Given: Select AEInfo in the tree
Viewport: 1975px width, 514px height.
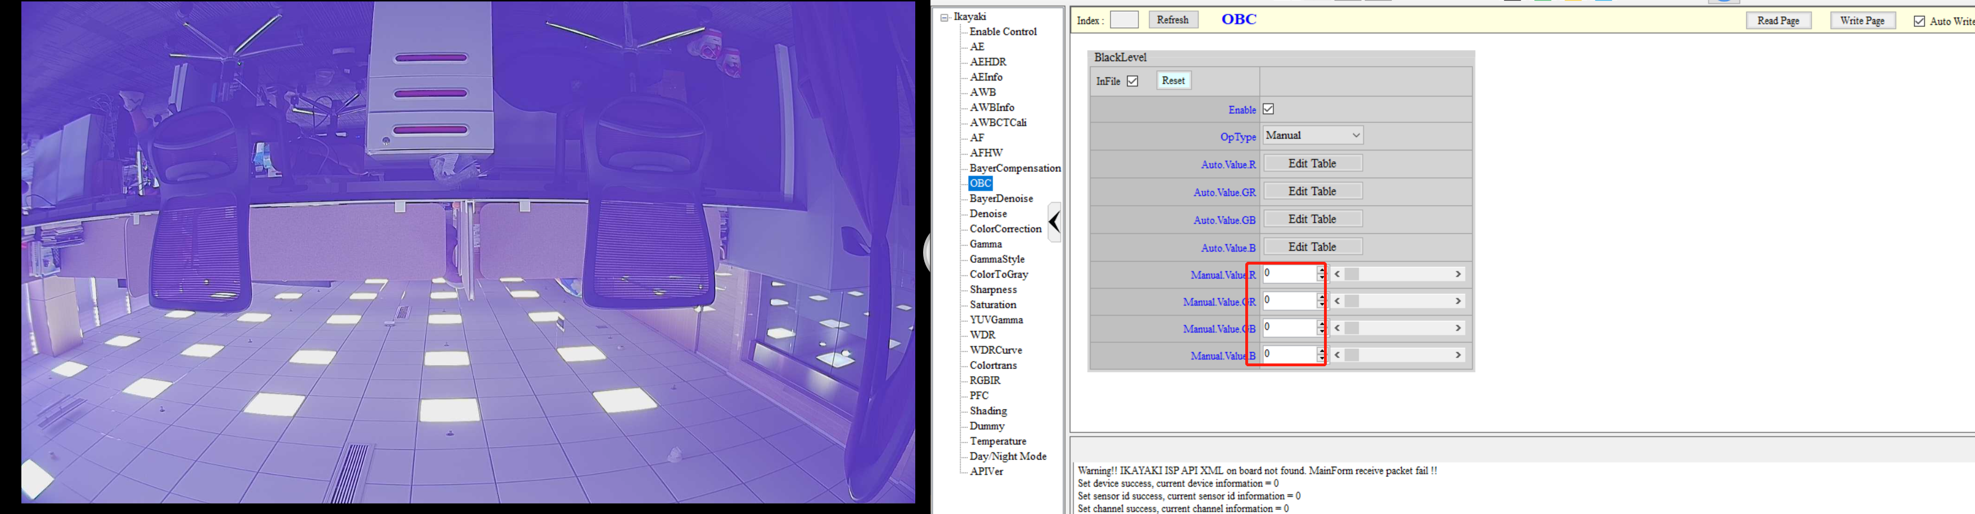Looking at the screenshot, I should 986,78.
